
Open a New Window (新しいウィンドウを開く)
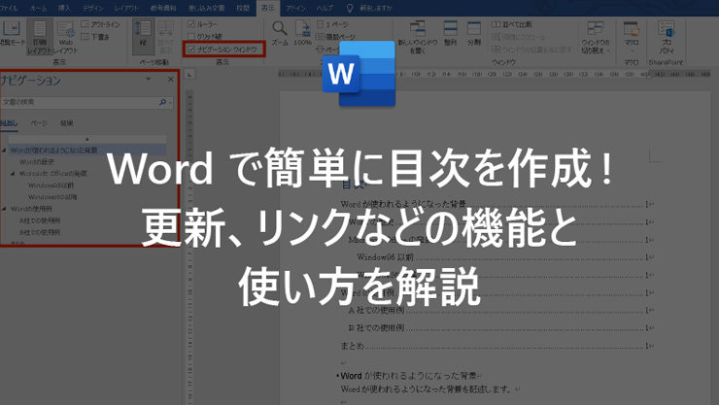(x=417, y=37)
